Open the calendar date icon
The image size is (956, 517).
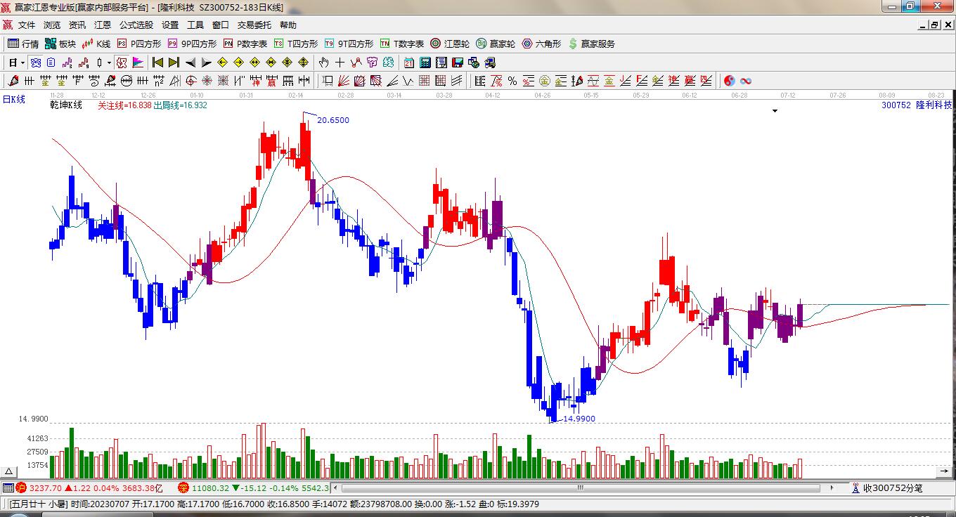pos(408,63)
